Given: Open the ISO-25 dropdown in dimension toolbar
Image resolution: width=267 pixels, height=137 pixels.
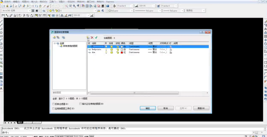Looking at the screenshot, I should pos(88,15).
